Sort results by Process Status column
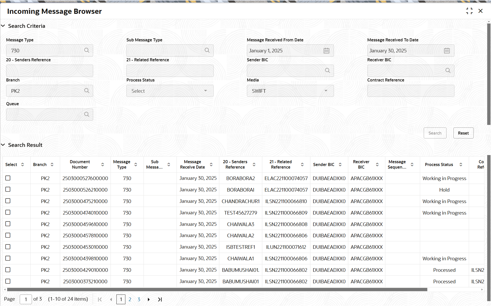The height and width of the screenshot is (306, 491). point(461,164)
